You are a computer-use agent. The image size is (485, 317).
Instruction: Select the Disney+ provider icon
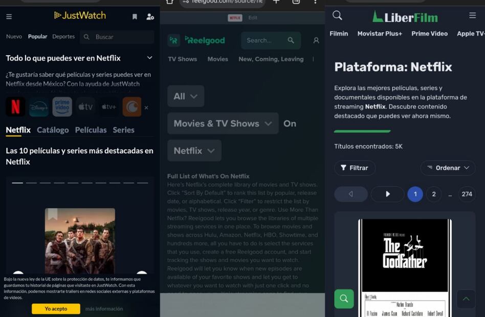click(x=39, y=106)
